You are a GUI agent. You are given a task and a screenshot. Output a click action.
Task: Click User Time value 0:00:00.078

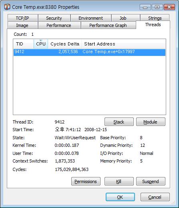[67, 153]
